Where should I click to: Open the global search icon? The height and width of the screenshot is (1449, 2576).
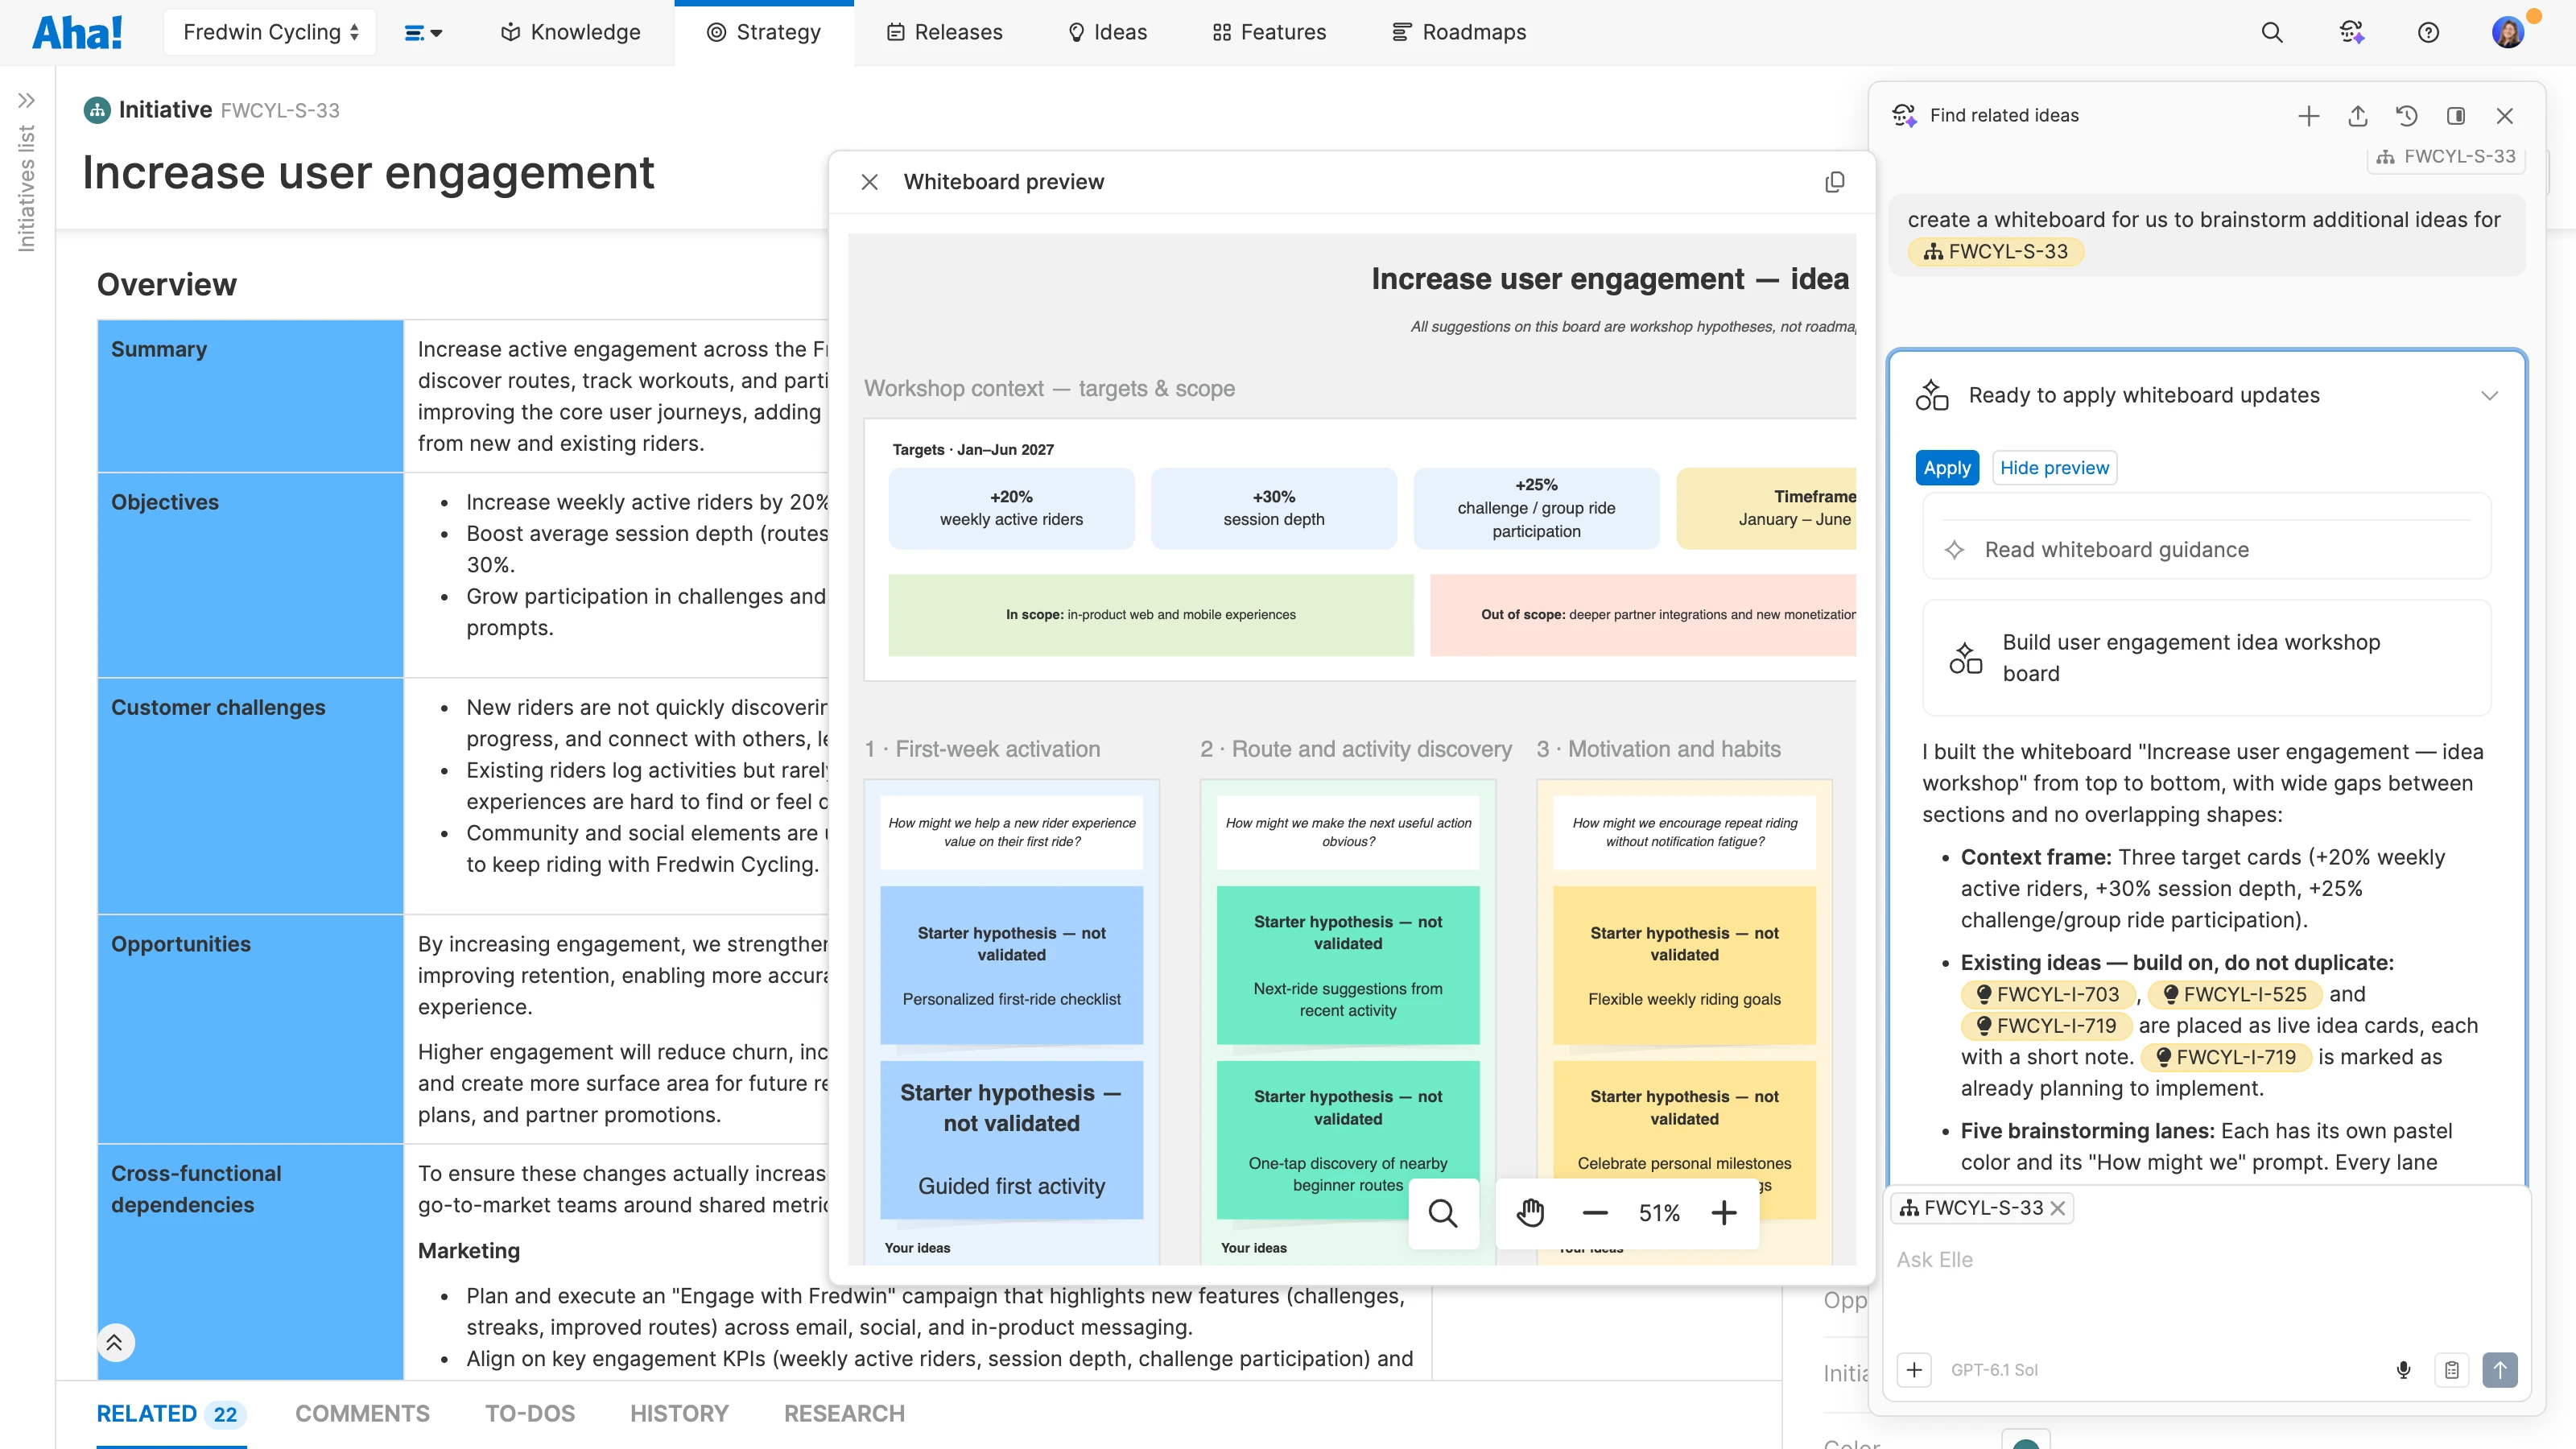point(2272,32)
